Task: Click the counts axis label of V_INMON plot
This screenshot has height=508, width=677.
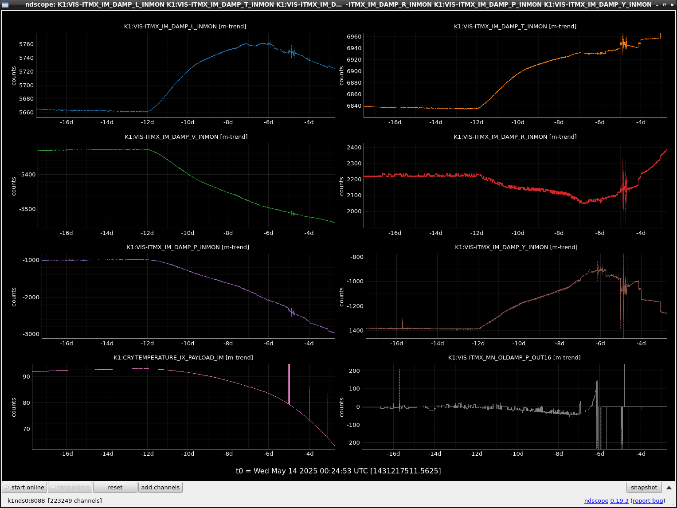Action: coord(14,186)
